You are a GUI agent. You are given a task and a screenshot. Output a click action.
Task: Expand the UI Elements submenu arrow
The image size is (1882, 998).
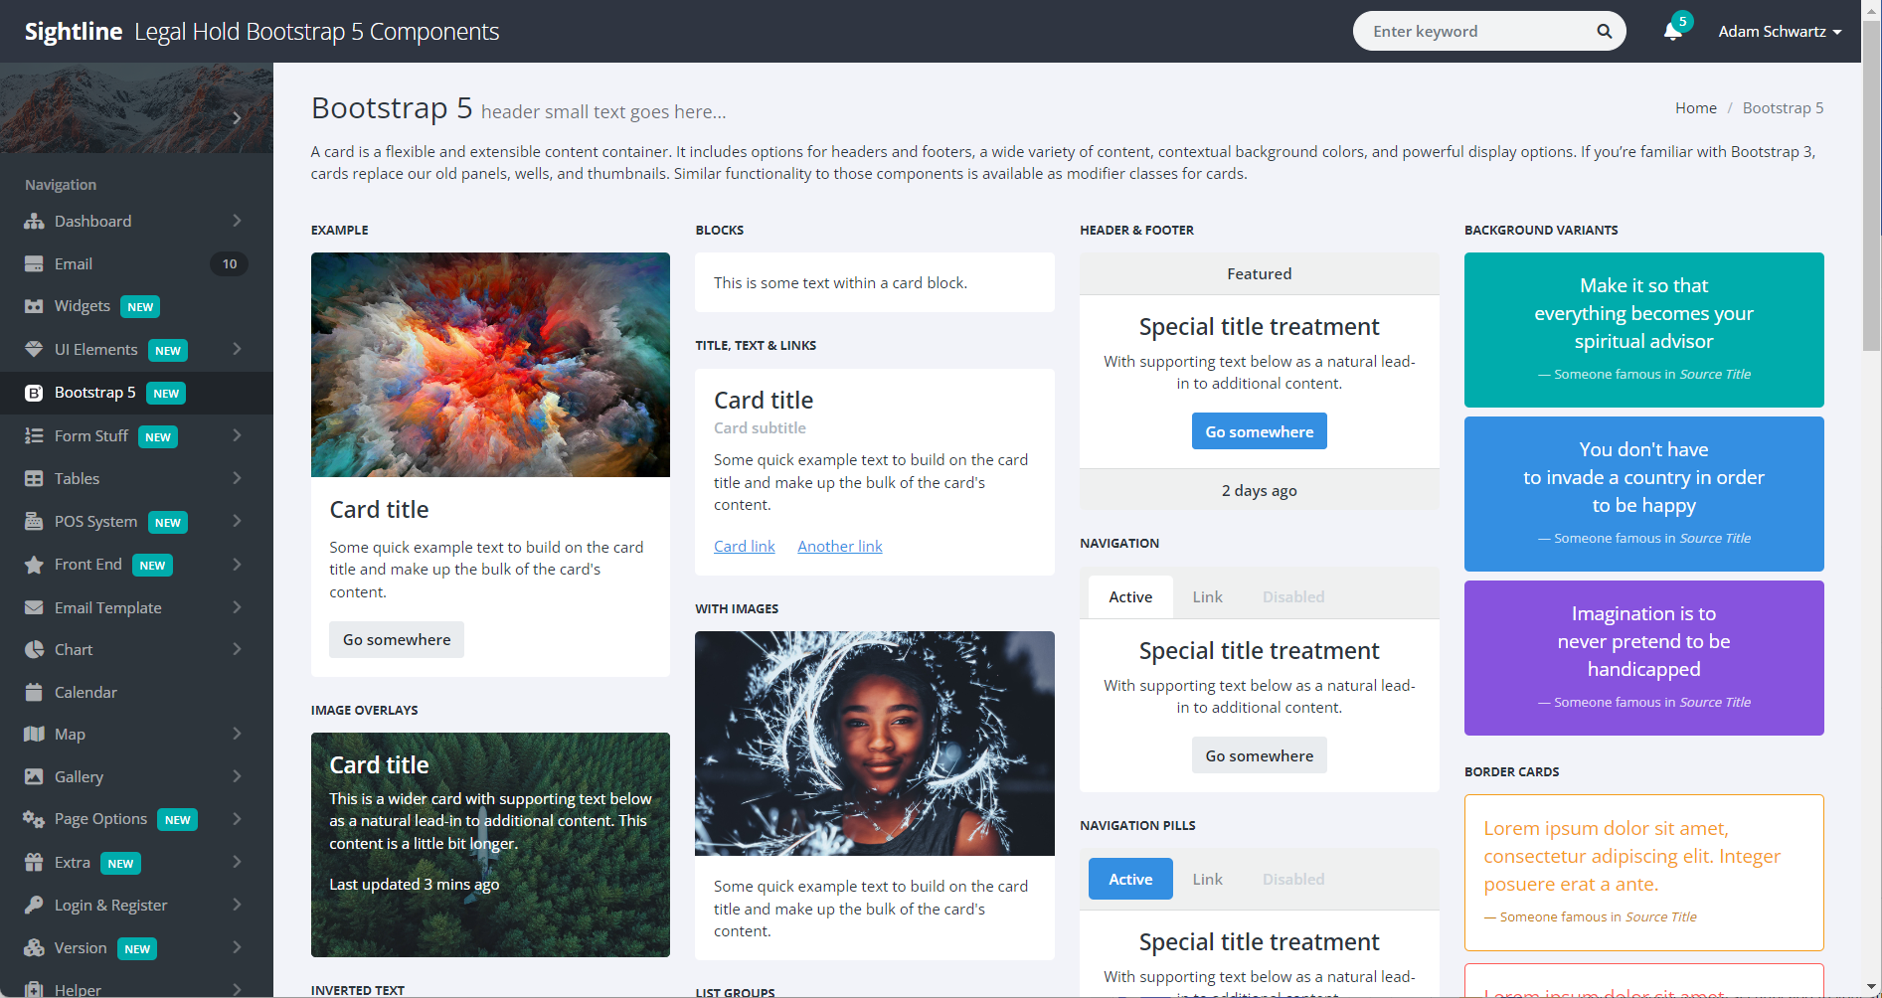coord(237,349)
